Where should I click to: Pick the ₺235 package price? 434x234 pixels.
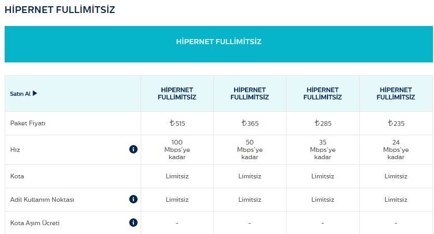click(396, 124)
